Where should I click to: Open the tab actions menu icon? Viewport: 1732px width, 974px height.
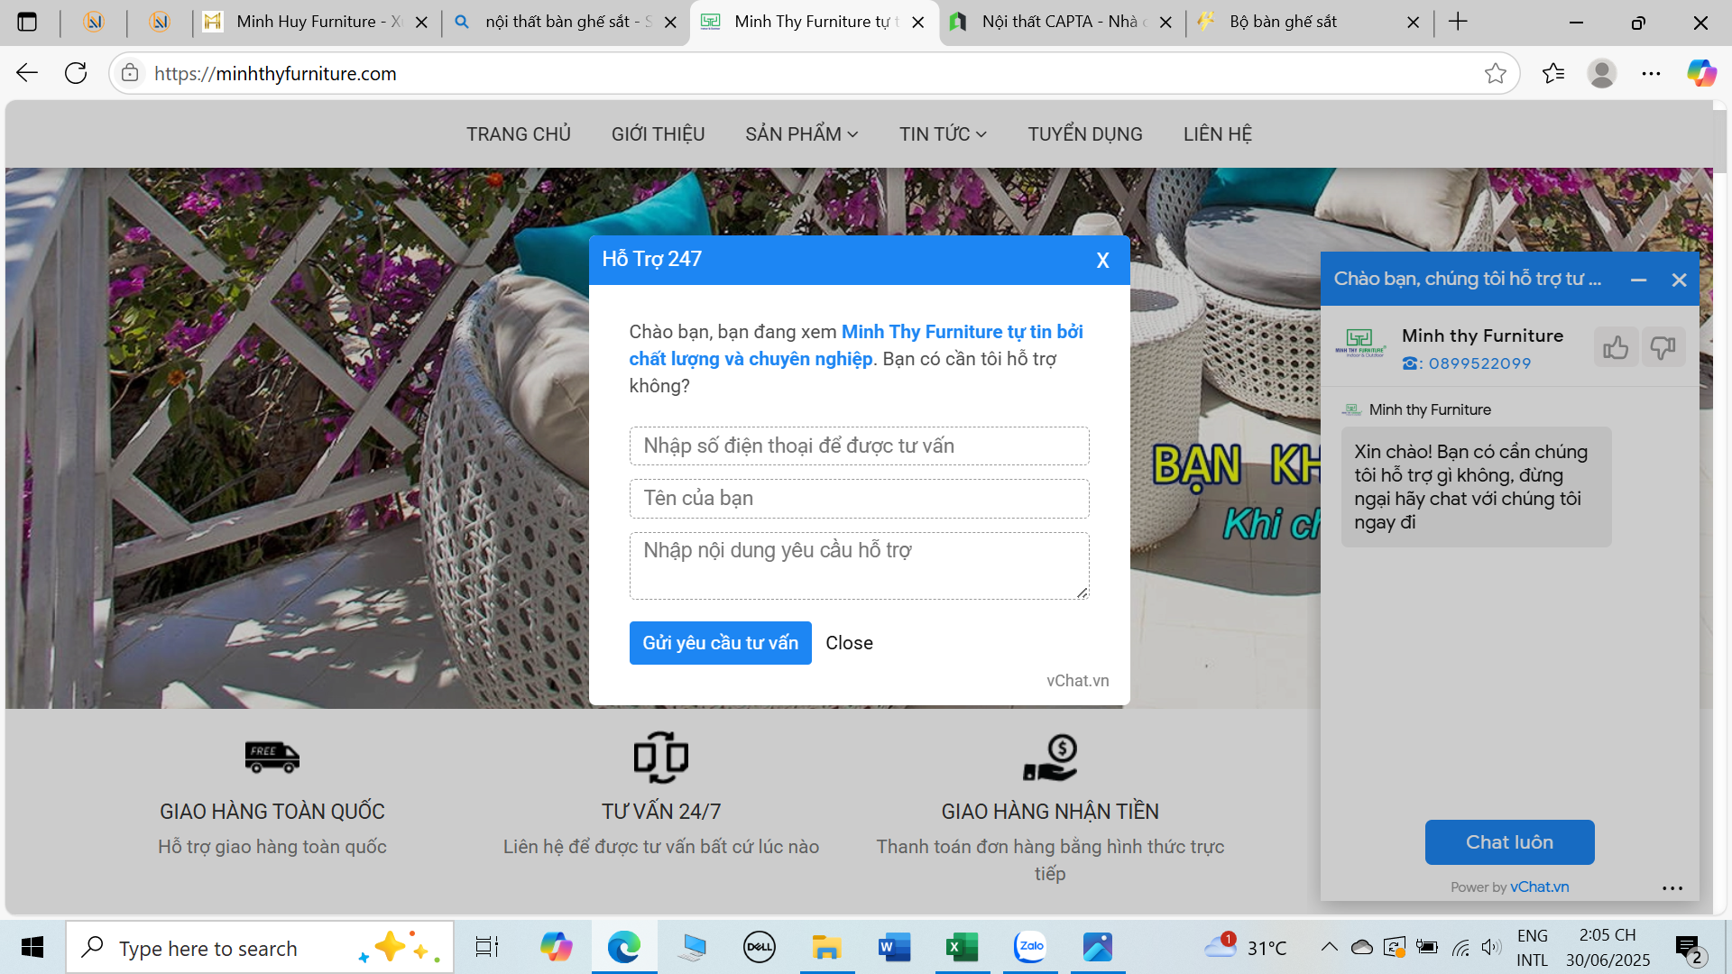point(27,22)
